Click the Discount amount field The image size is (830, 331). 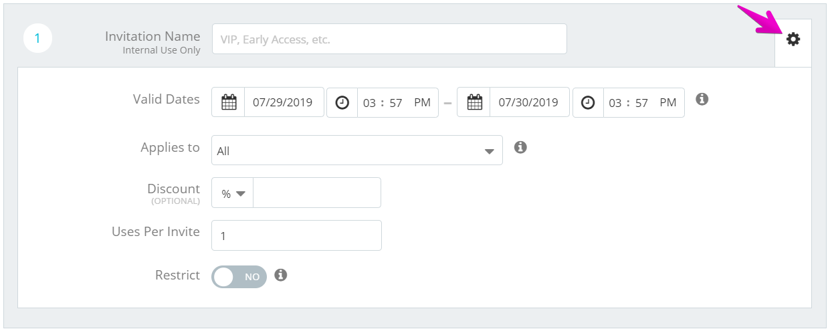coord(317,193)
